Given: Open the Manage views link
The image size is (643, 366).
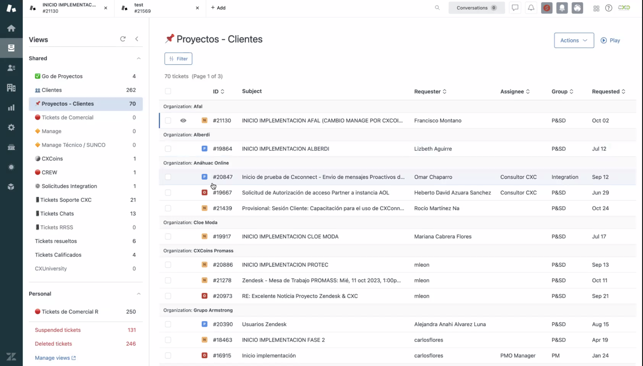Looking at the screenshot, I should [55, 358].
